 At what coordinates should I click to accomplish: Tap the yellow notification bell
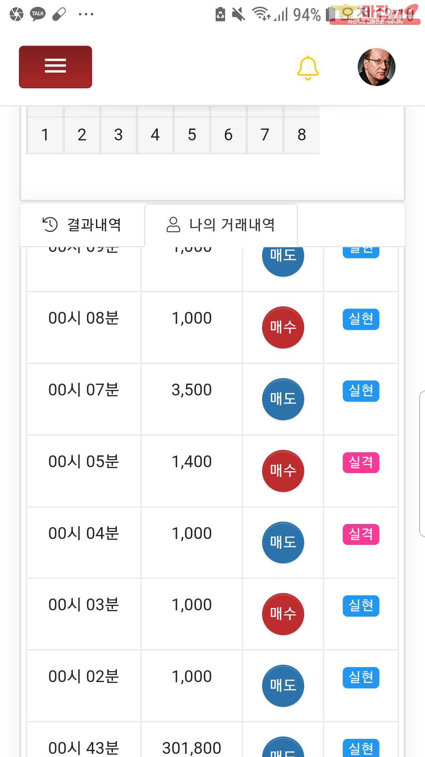point(308,68)
